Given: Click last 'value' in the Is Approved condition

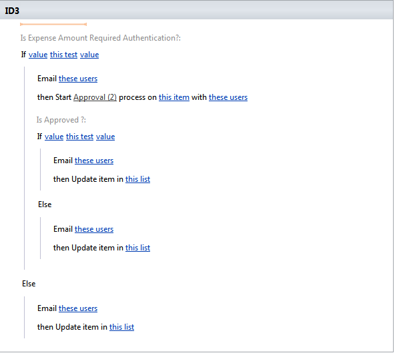Looking at the screenshot, I should coord(105,137).
